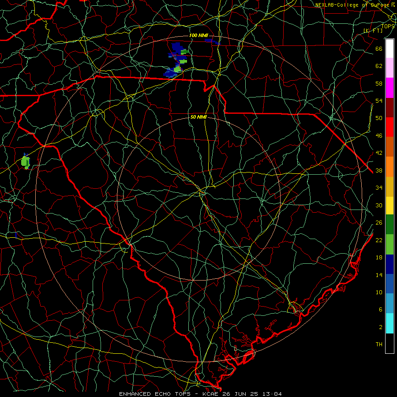The image size is (397, 397).
Task: Click the "[K FT]" units label
Action: (x=373, y=30)
